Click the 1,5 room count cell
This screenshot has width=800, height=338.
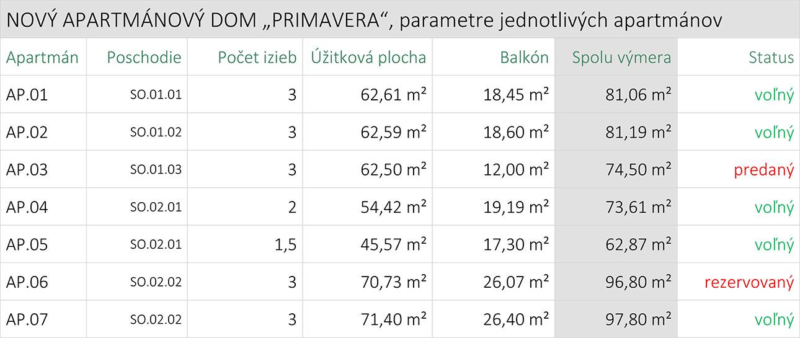[x=285, y=245]
